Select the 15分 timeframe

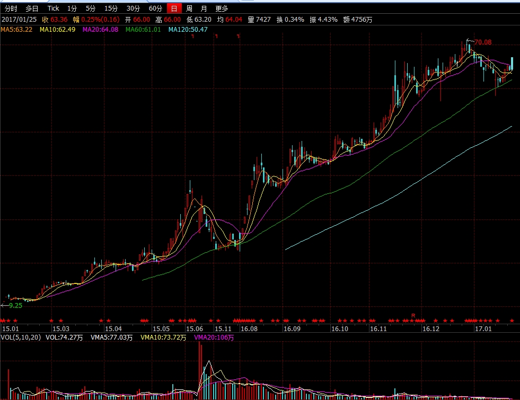pyautogui.click(x=111, y=8)
